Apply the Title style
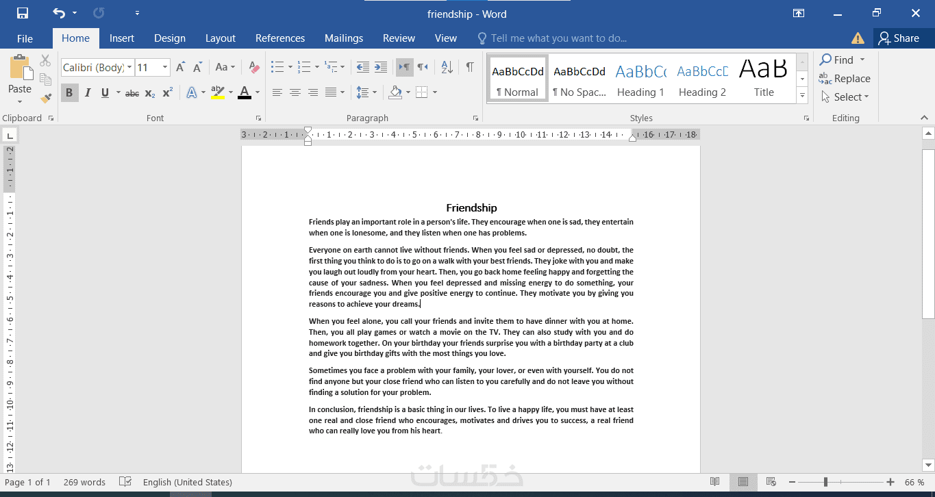 pyautogui.click(x=764, y=79)
